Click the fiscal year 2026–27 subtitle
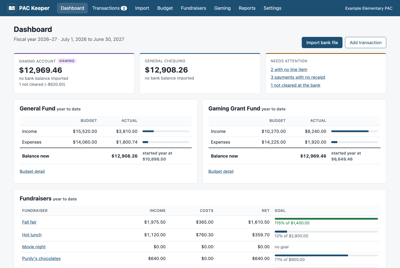The width and height of the screenshot is (400, 268). coord(69,39)
